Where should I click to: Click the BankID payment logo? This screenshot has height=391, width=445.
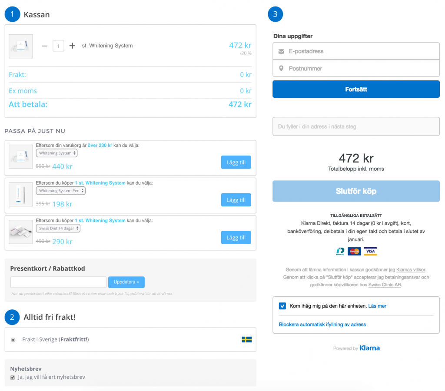(x=341, y=251)
